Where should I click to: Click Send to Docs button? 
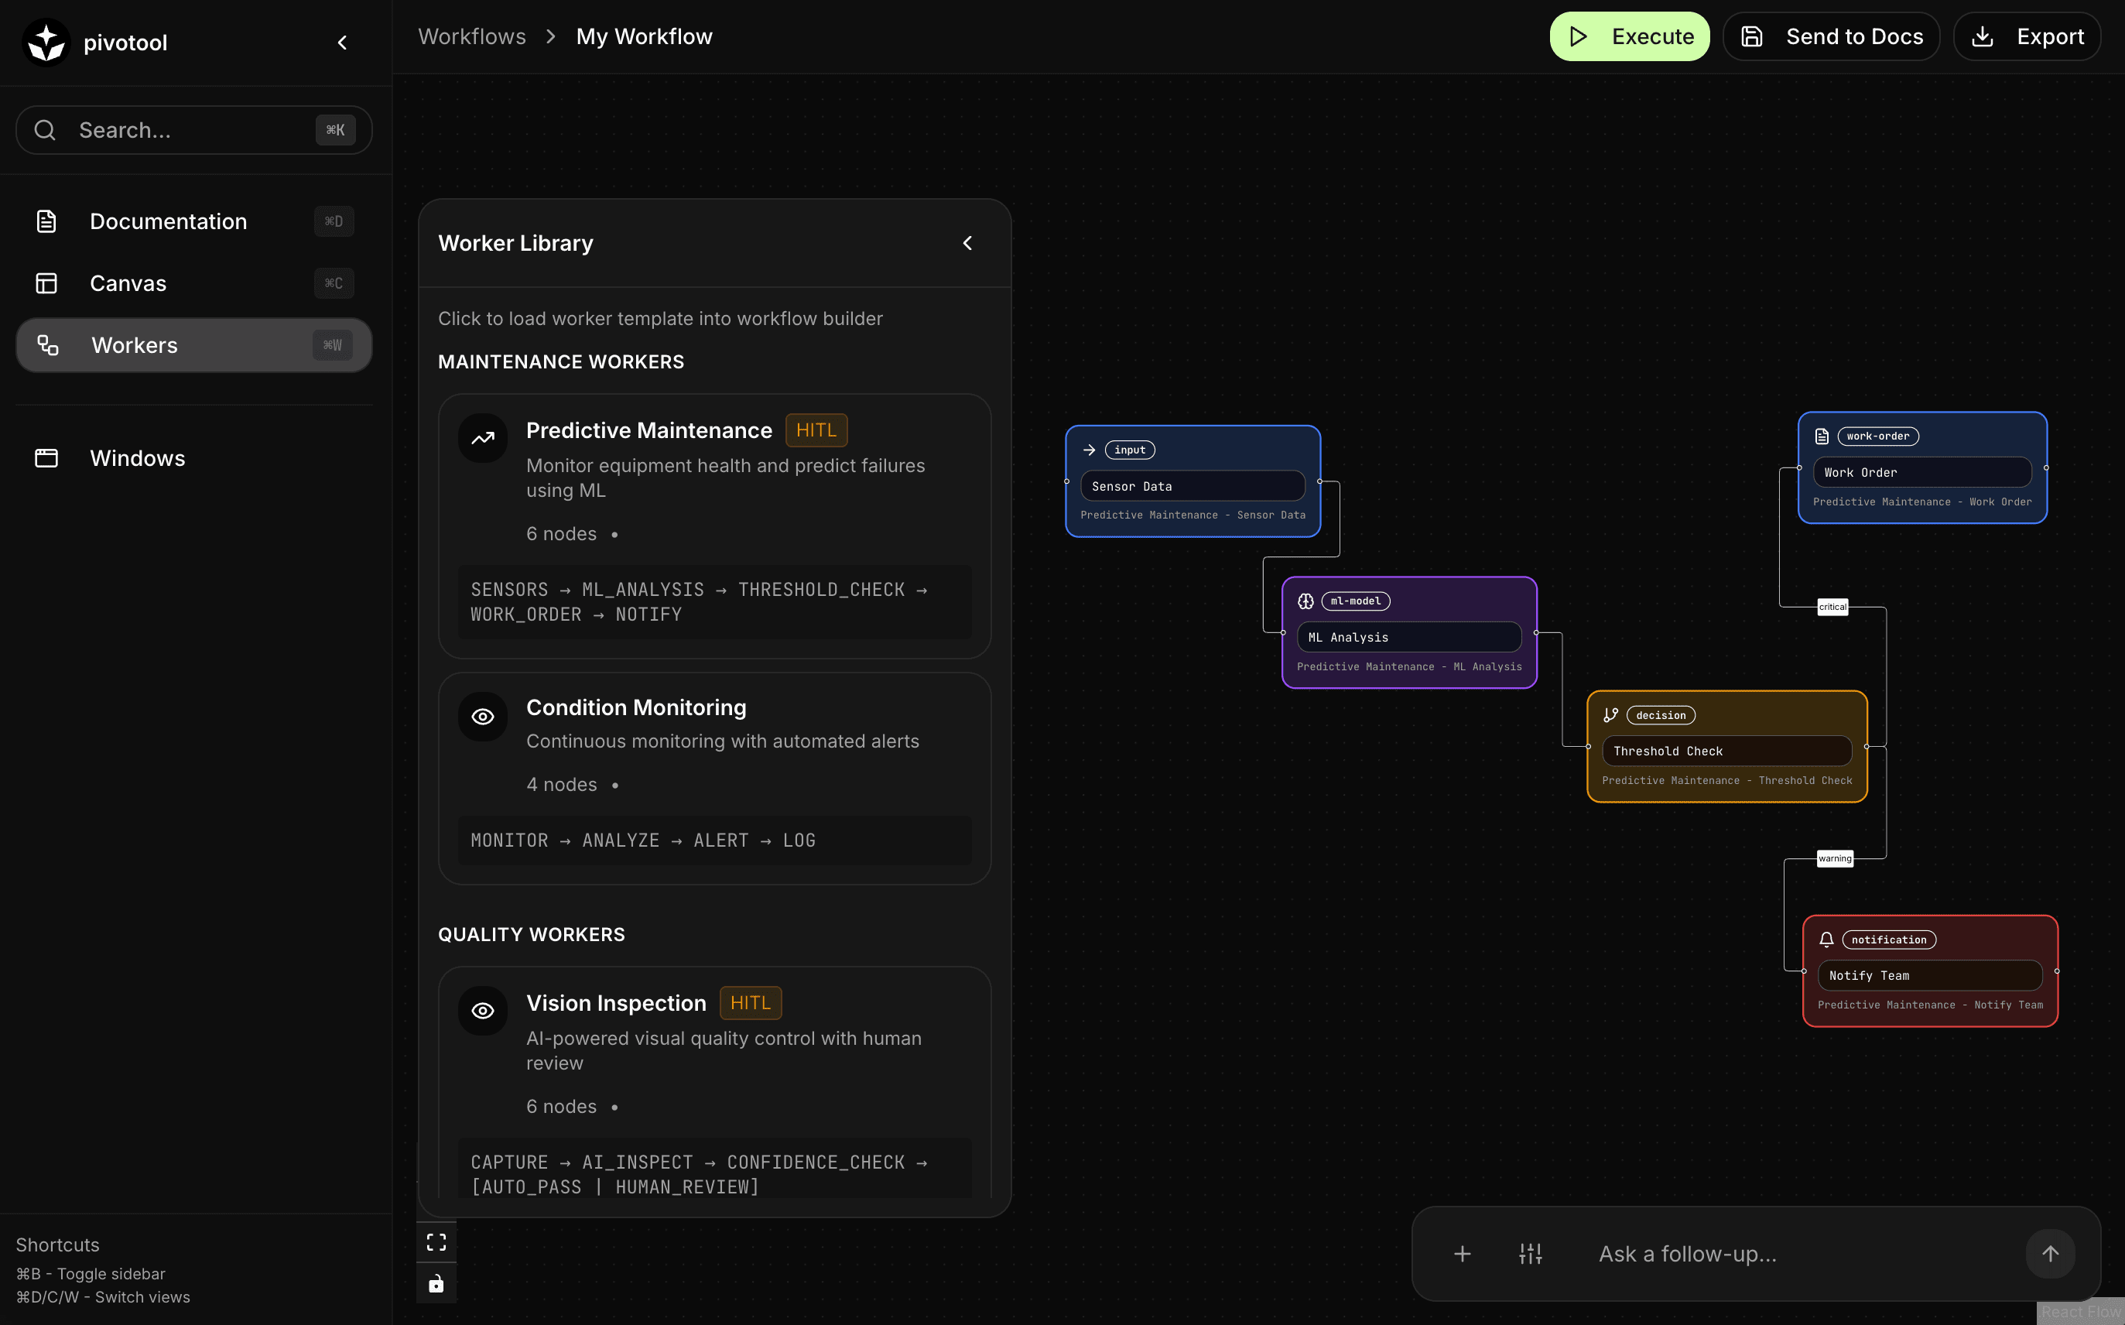click(x=1832, y=37)
